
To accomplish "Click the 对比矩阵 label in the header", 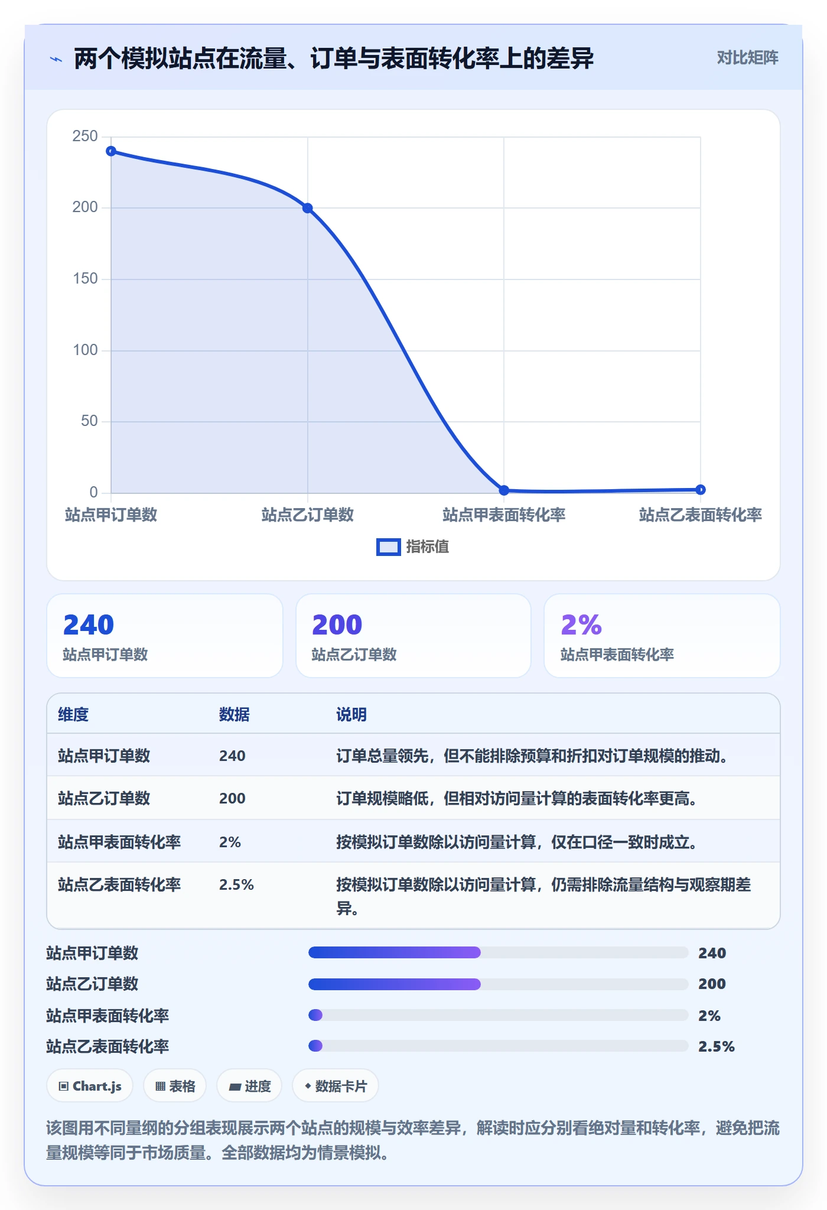I will (x=747, y=58).
